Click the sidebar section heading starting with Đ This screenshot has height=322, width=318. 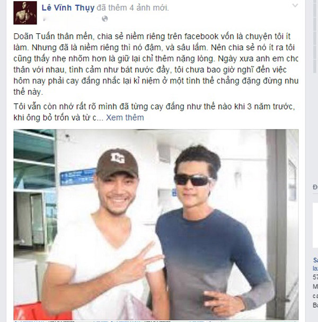click(x=315, y=187)
